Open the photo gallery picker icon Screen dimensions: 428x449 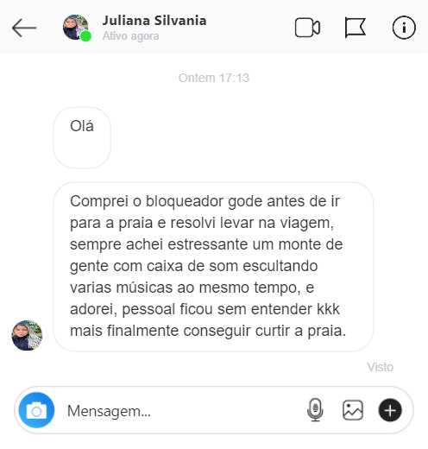[x=353, y=410]
